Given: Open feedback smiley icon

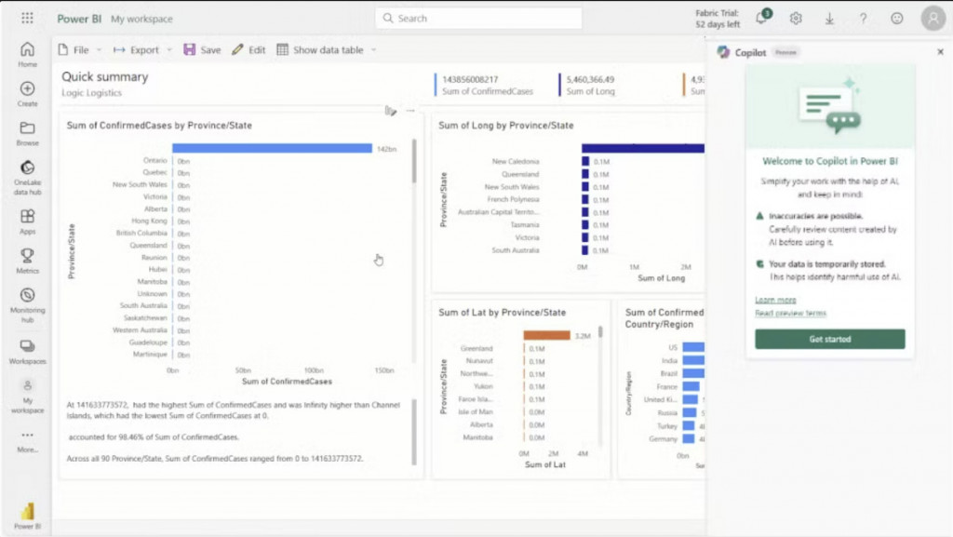Looking at the screenshot, I should [x=896, y=19].
